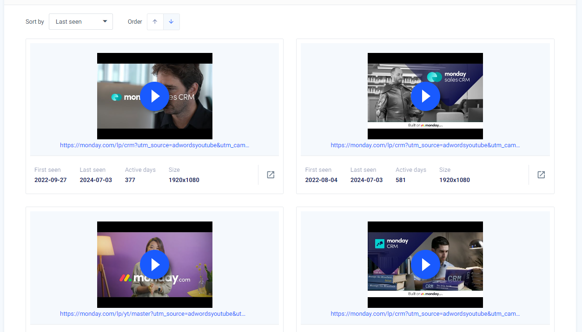This screenshot has height=332, width=582.
Task: Play the purple background monday.com video
Action: tap(155, 265)
